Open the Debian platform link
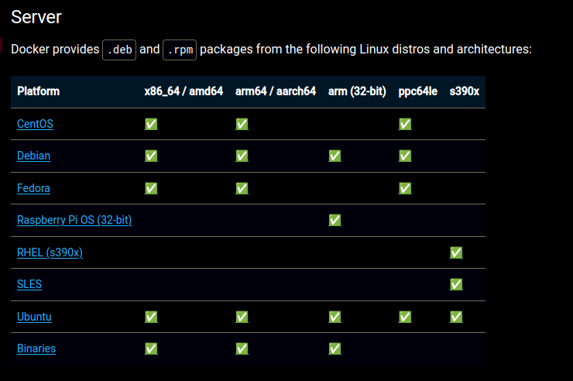 click(x=33, y=156)
